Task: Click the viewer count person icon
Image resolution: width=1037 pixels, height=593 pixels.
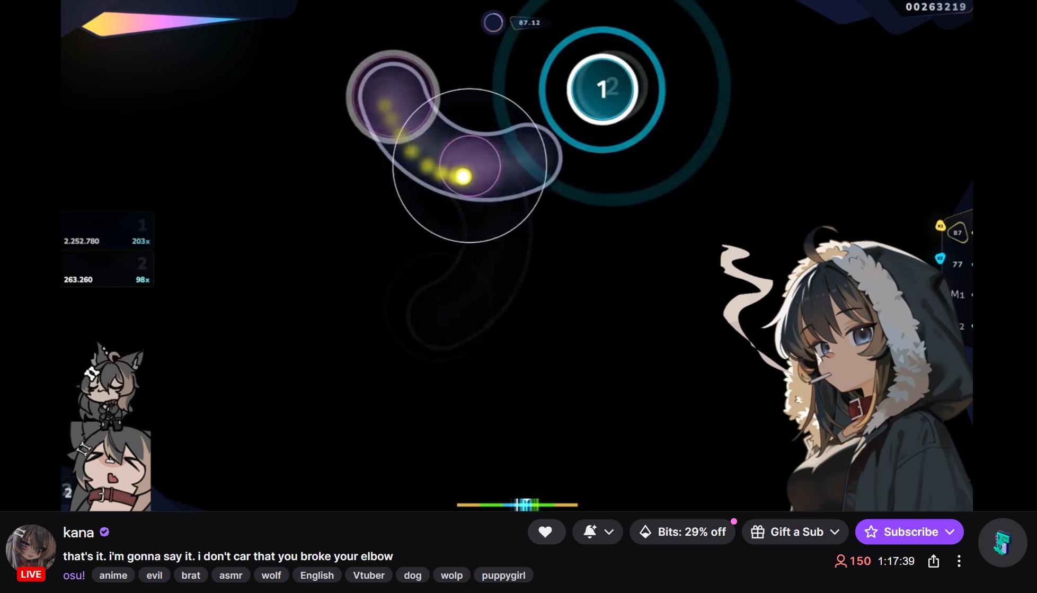Action: click(x=840, y=561)
